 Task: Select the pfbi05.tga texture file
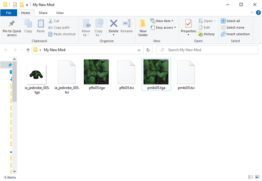click(96, 75)
